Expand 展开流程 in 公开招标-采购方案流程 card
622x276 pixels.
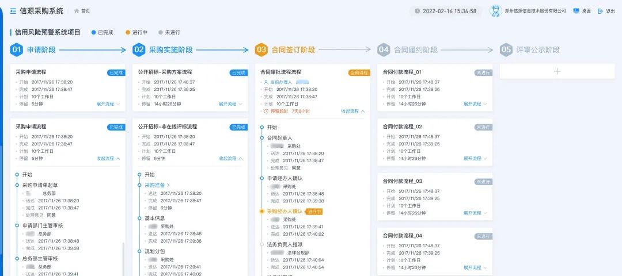pos(230,103)
